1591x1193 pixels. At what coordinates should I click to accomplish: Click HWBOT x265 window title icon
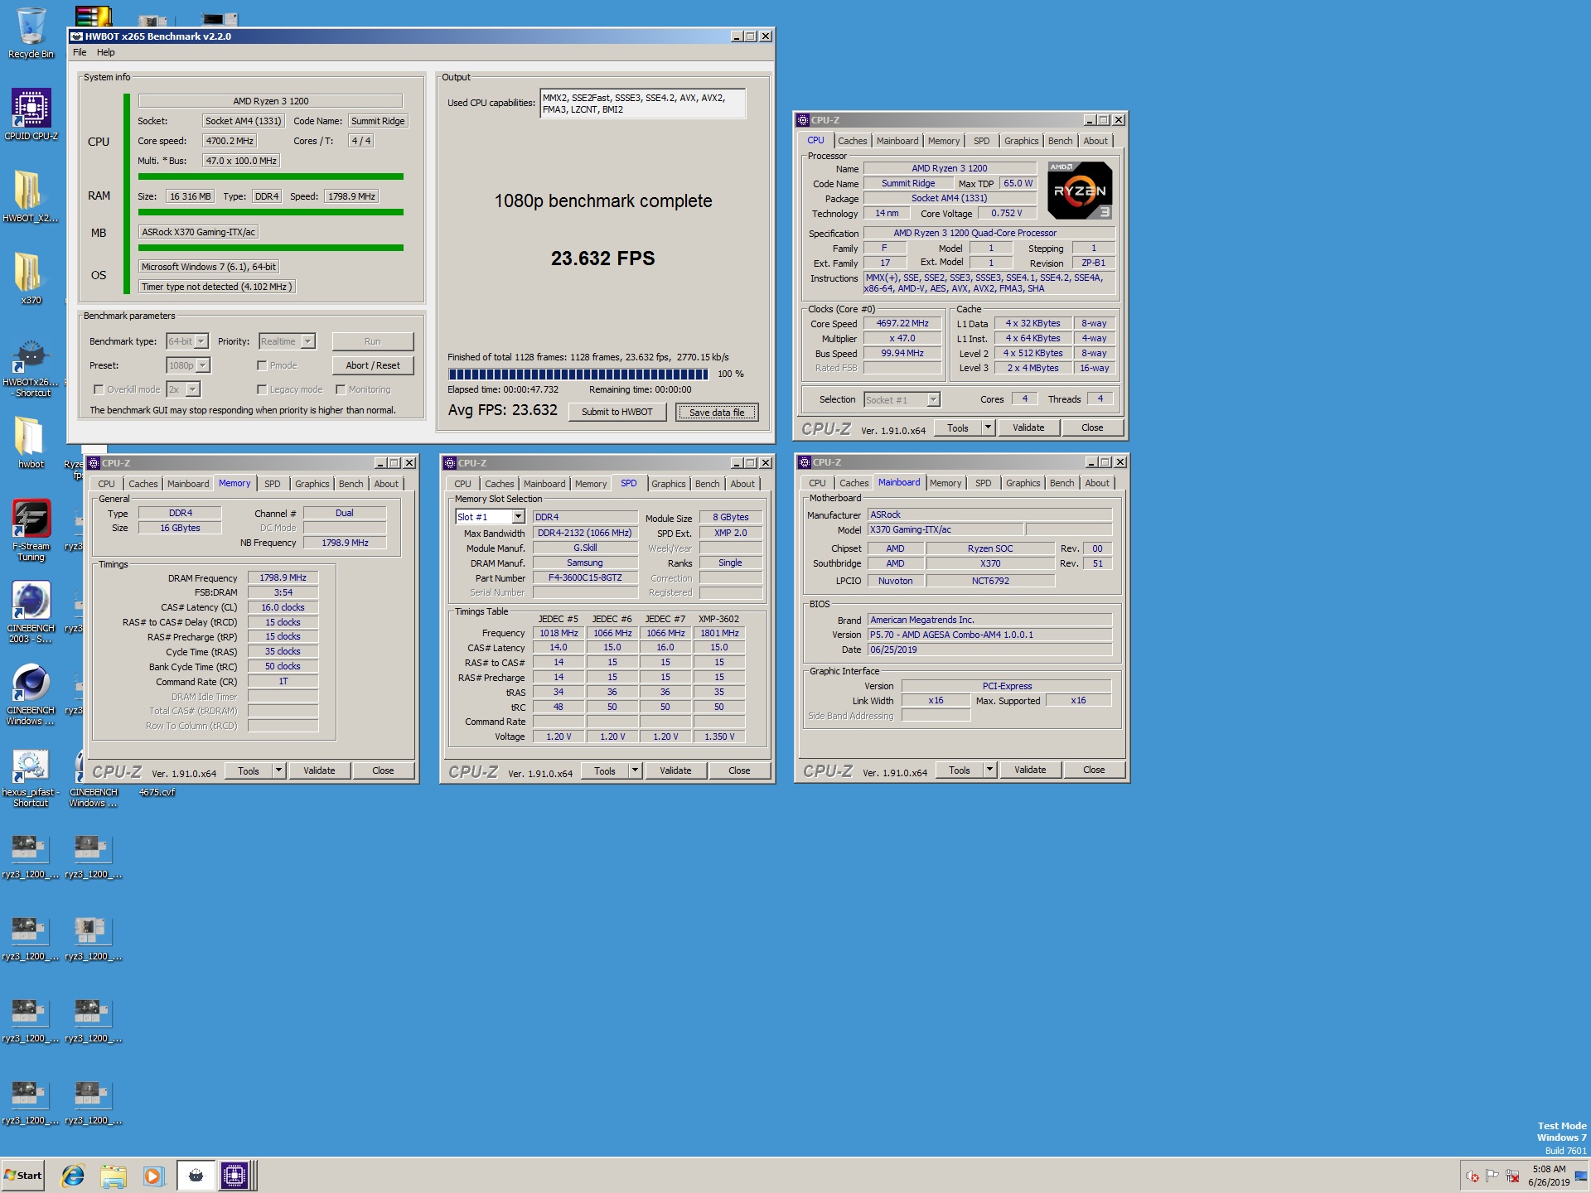(x=76, y=36)
